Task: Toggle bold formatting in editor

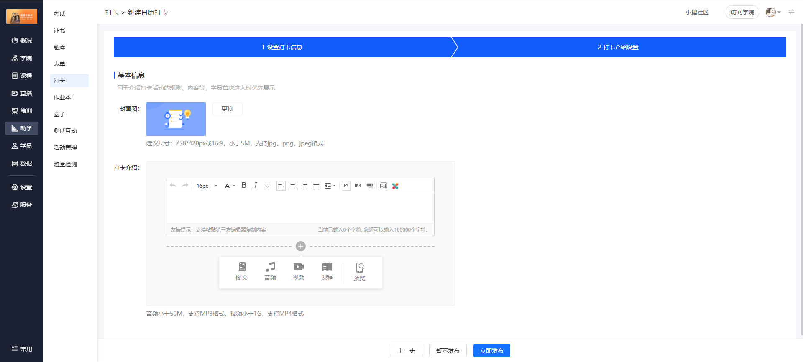Action: [244, 186]
